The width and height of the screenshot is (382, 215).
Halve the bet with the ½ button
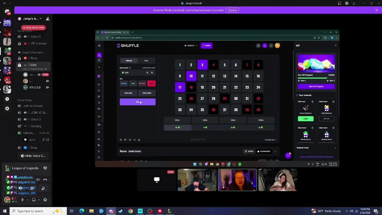tap(147, 73)
